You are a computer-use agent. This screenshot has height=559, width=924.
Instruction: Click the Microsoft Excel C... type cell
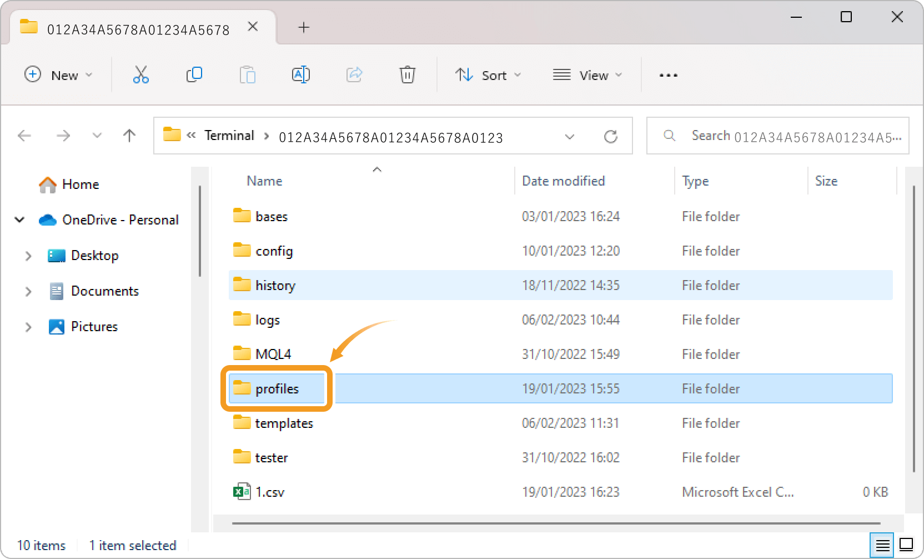[738, 492]
